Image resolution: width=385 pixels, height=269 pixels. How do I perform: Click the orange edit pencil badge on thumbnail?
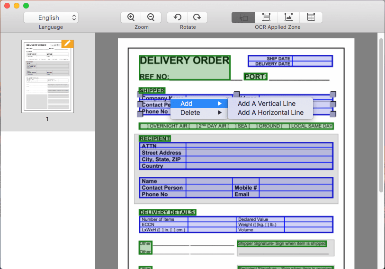point(68,44)
